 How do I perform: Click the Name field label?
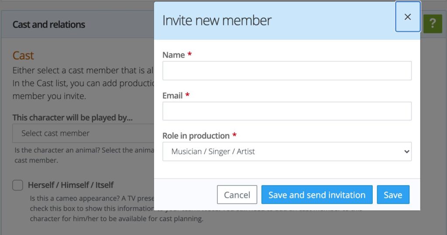click(x=174, y=55)
